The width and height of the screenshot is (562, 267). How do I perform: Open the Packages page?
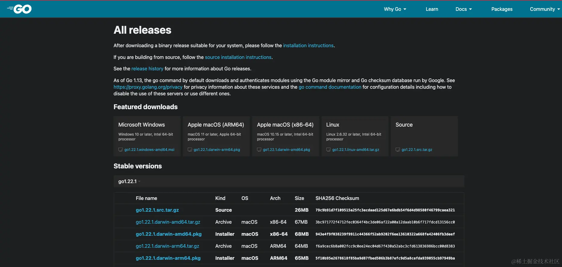[502, 9]
